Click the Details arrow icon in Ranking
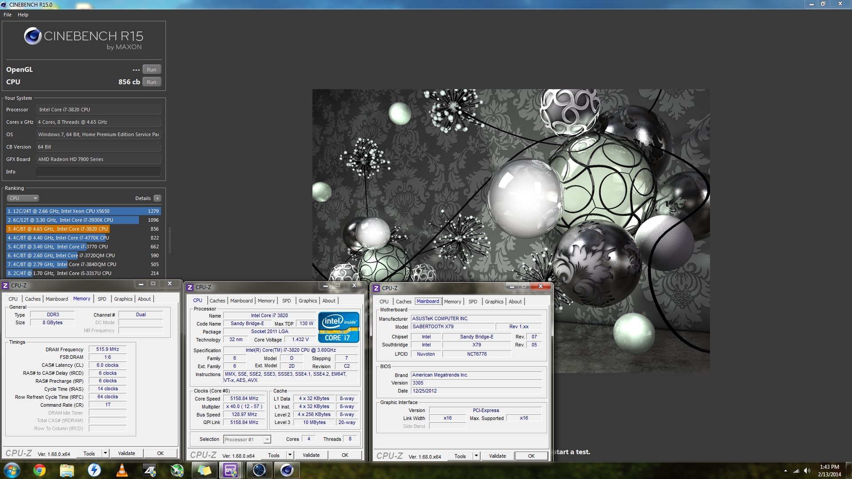This screenshot has height=479, width=852. pyautogui.click(x=158, y=198)
